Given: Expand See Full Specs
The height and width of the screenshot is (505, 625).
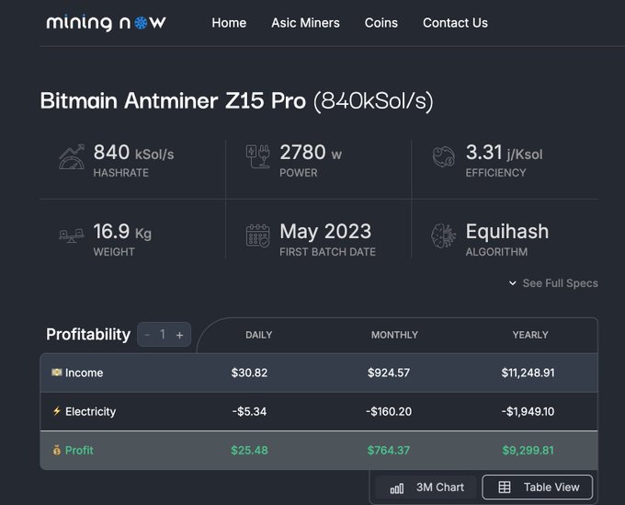Looking at the screenshot, I should click(x=553, y=283).
